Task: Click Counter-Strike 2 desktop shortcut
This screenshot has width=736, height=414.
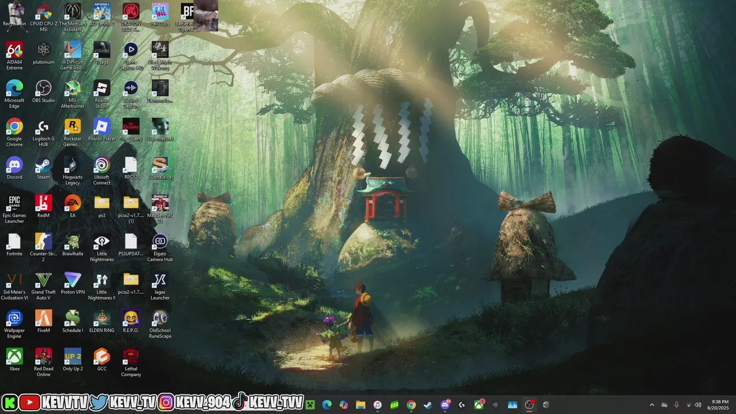Action: tap(44, 248)
